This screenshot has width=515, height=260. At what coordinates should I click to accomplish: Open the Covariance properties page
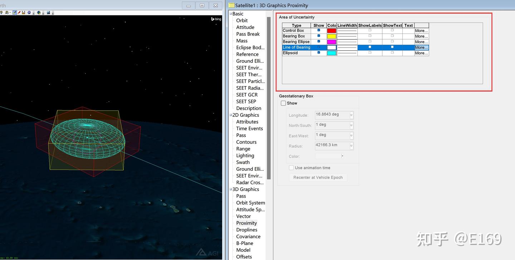[248, 236]
